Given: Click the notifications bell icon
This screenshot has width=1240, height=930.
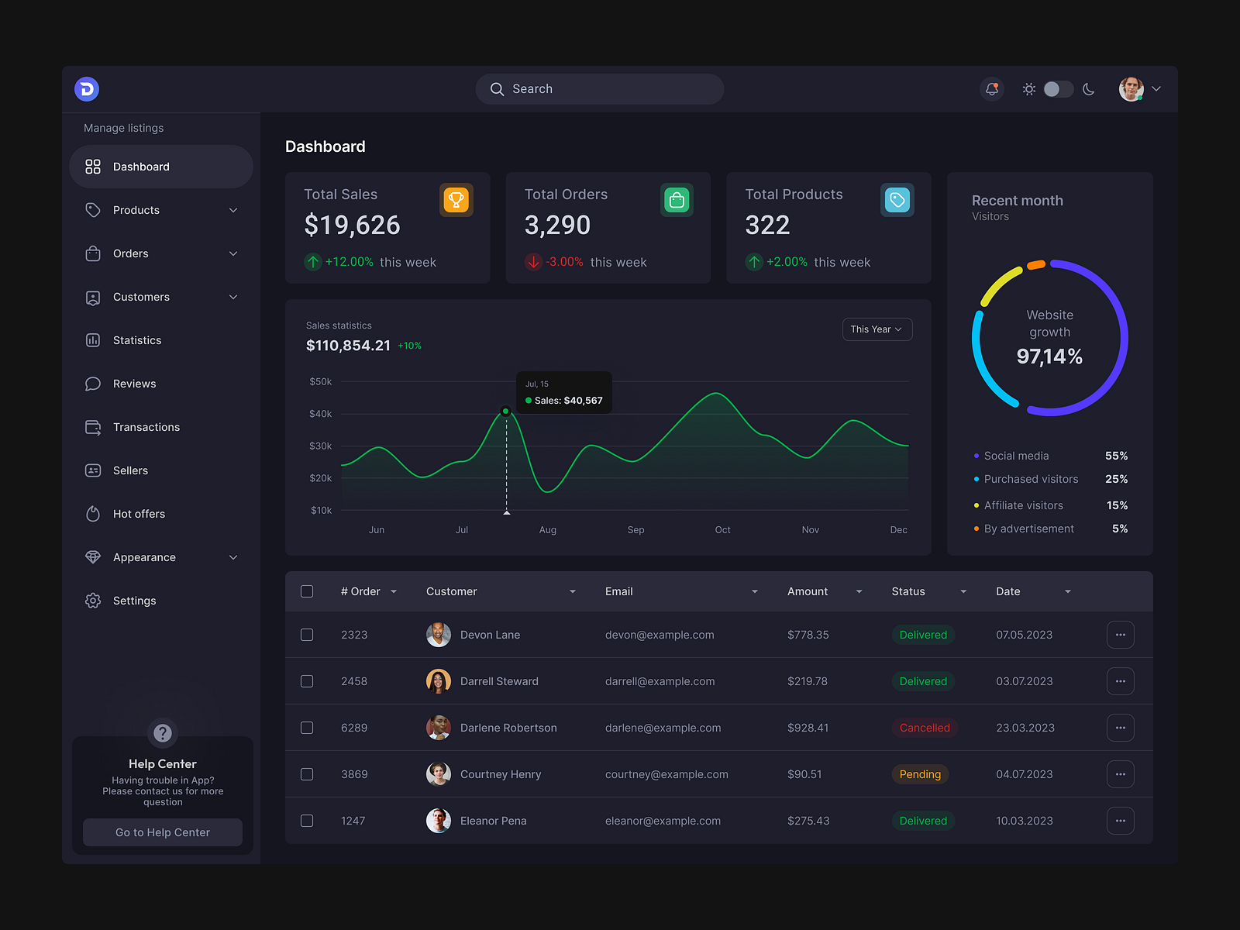Looking at the screenshot, I should 991,88.
